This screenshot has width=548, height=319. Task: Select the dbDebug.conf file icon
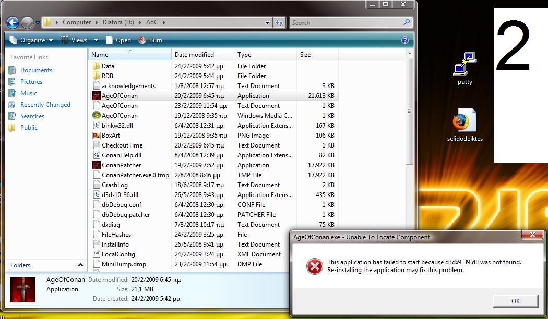click(97, 204)
